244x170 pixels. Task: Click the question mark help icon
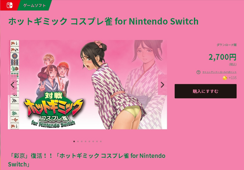click(199, 72)
